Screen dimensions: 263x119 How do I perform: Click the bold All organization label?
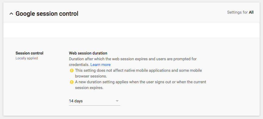[251, 12]
